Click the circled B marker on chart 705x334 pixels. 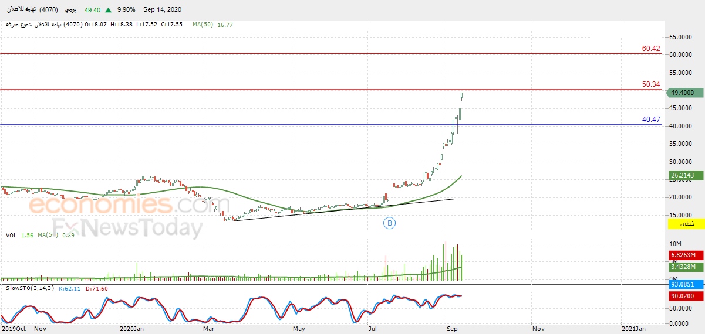(x=389, y=223)
